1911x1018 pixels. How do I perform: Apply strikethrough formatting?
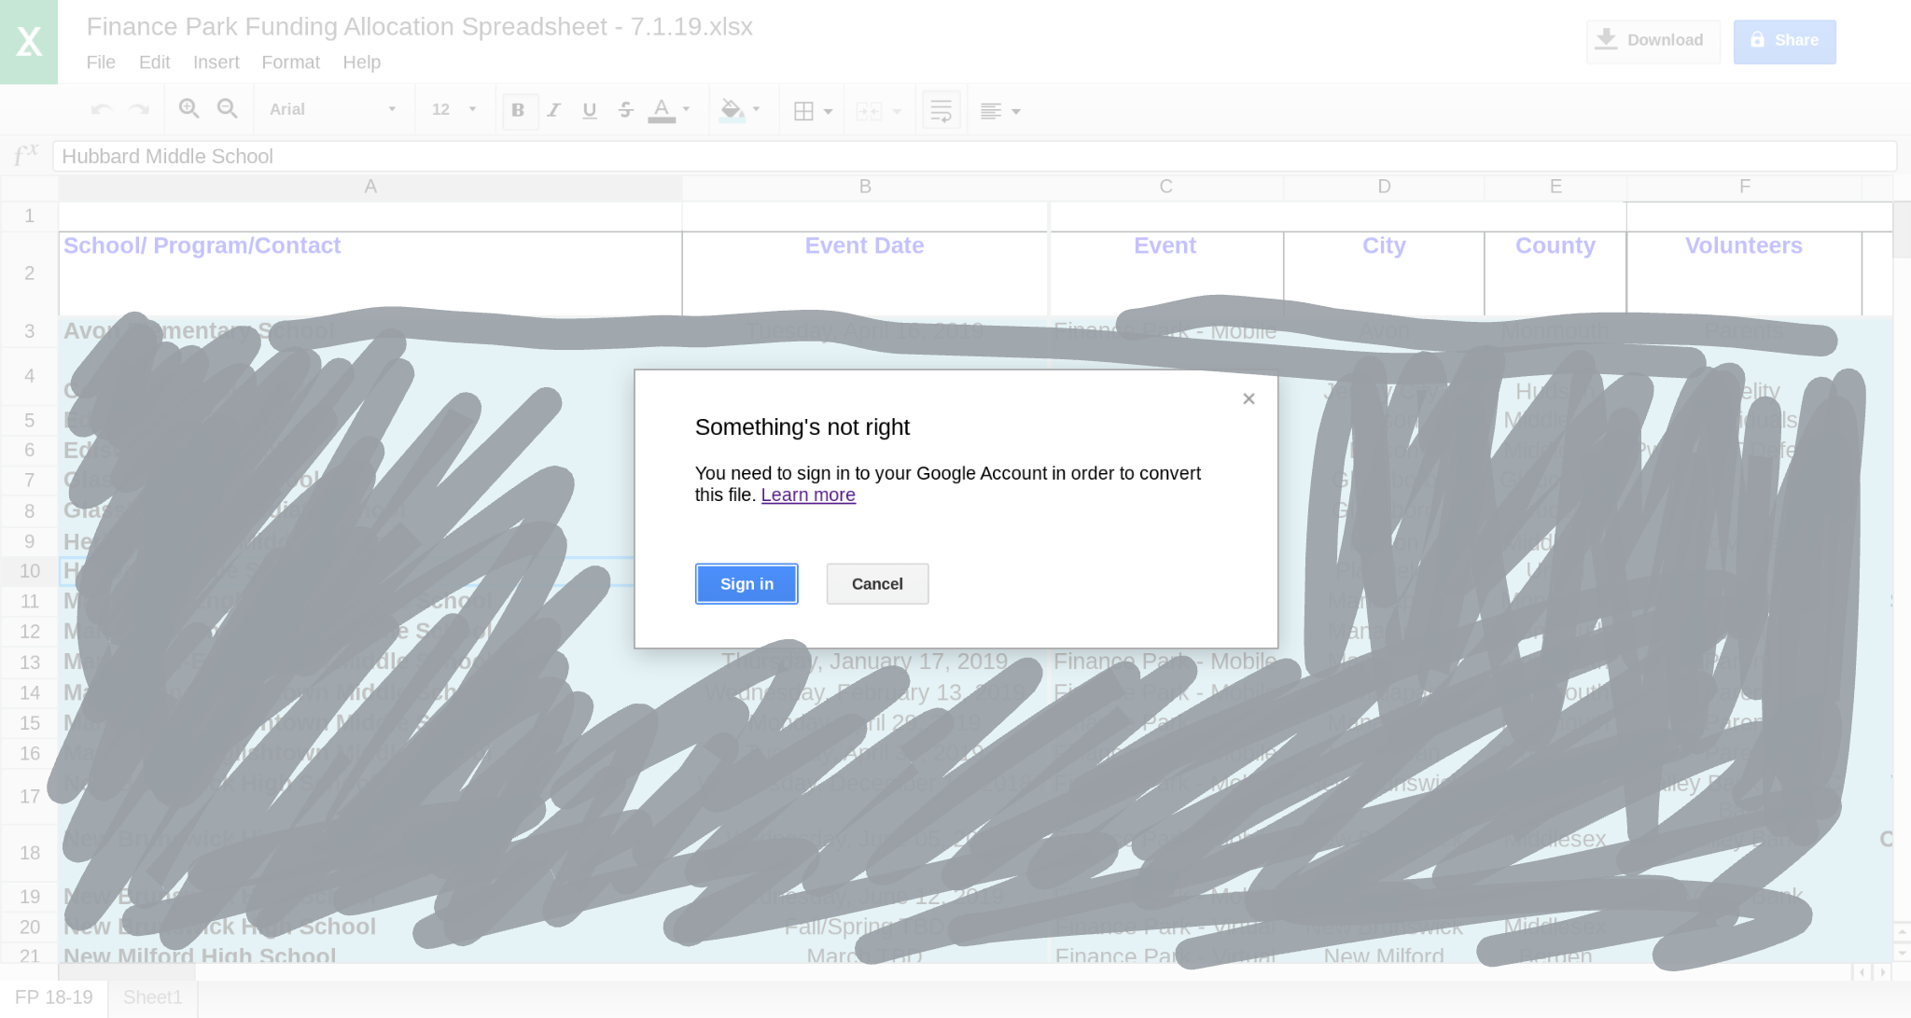[x=625, y=110]
